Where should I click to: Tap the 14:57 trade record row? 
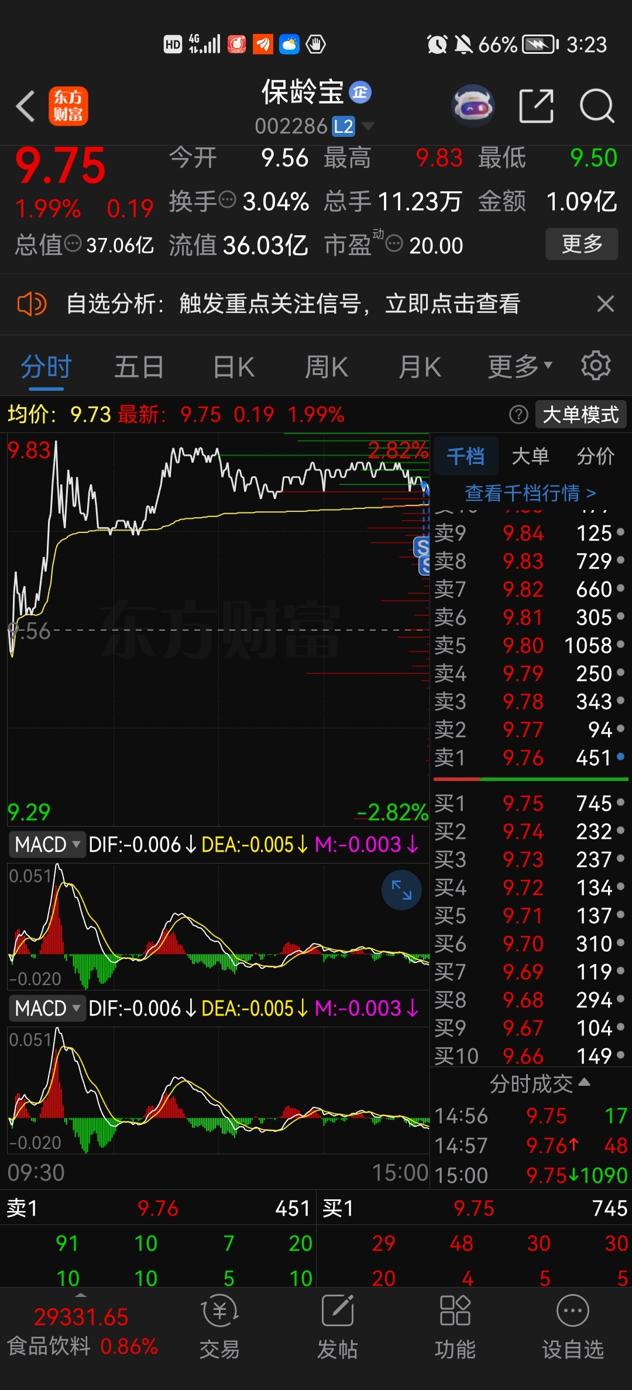(531, 1145)
